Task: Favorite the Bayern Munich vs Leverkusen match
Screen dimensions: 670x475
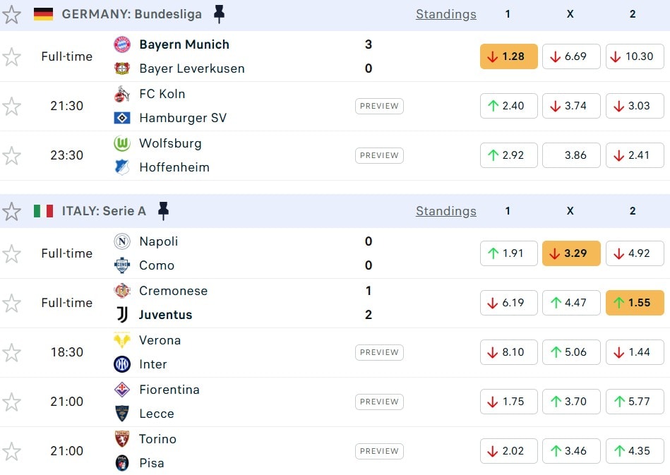Action: [x=11, y=56]
